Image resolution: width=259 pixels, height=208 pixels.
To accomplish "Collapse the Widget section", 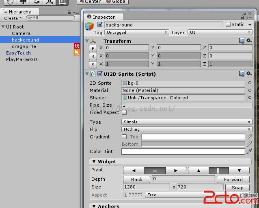I will pyautogui.click(x=94, y=162).
